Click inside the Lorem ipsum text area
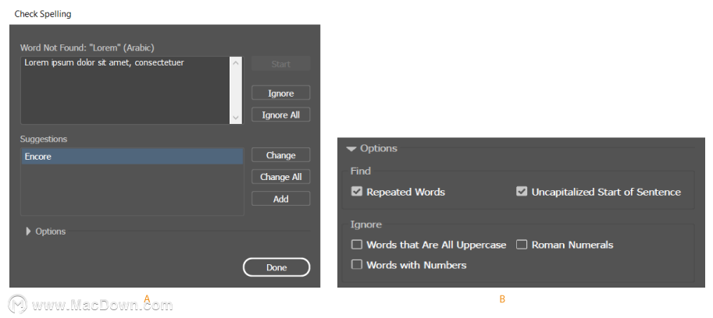The width and height of the screenshot is (713, 318). click(x=126, y=90)
